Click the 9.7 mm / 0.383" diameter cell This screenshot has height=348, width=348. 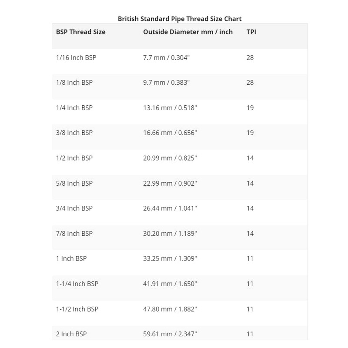click(167, 83)
